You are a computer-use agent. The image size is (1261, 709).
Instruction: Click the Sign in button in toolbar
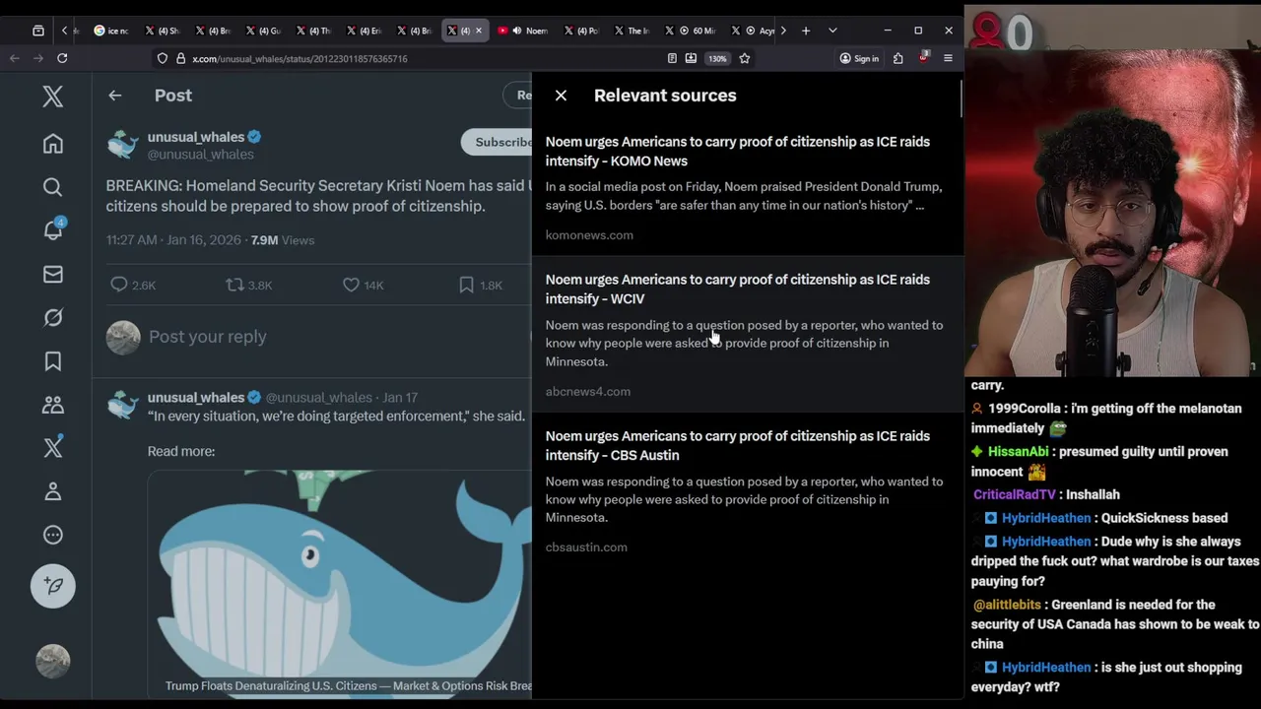(x=859, y=59)
